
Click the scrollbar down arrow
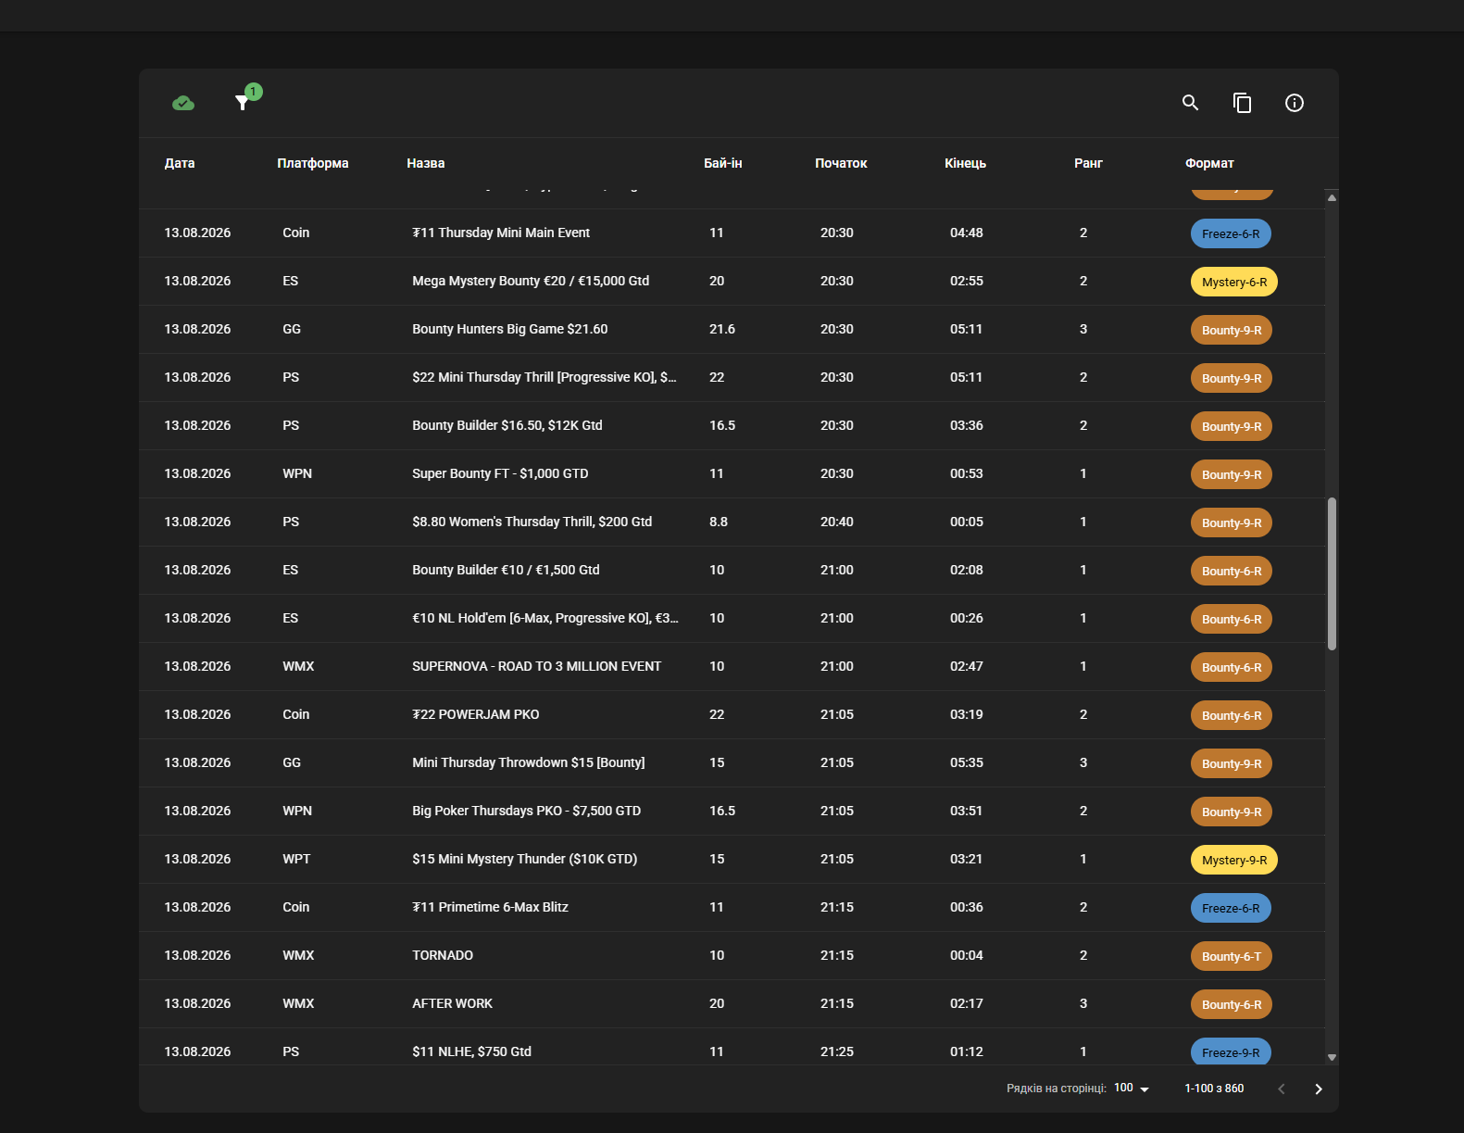[1332, 1057]
